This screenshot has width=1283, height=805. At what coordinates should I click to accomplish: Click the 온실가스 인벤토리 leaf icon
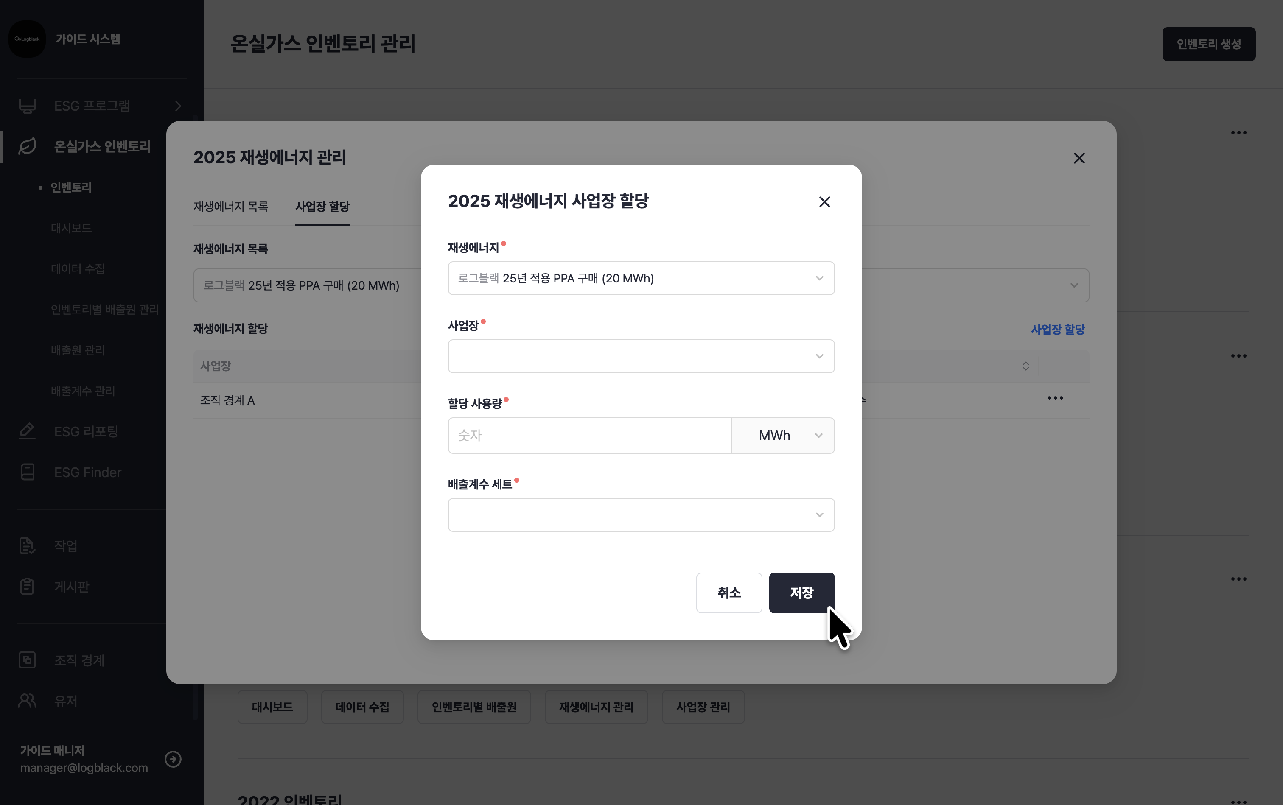[27, 146]
